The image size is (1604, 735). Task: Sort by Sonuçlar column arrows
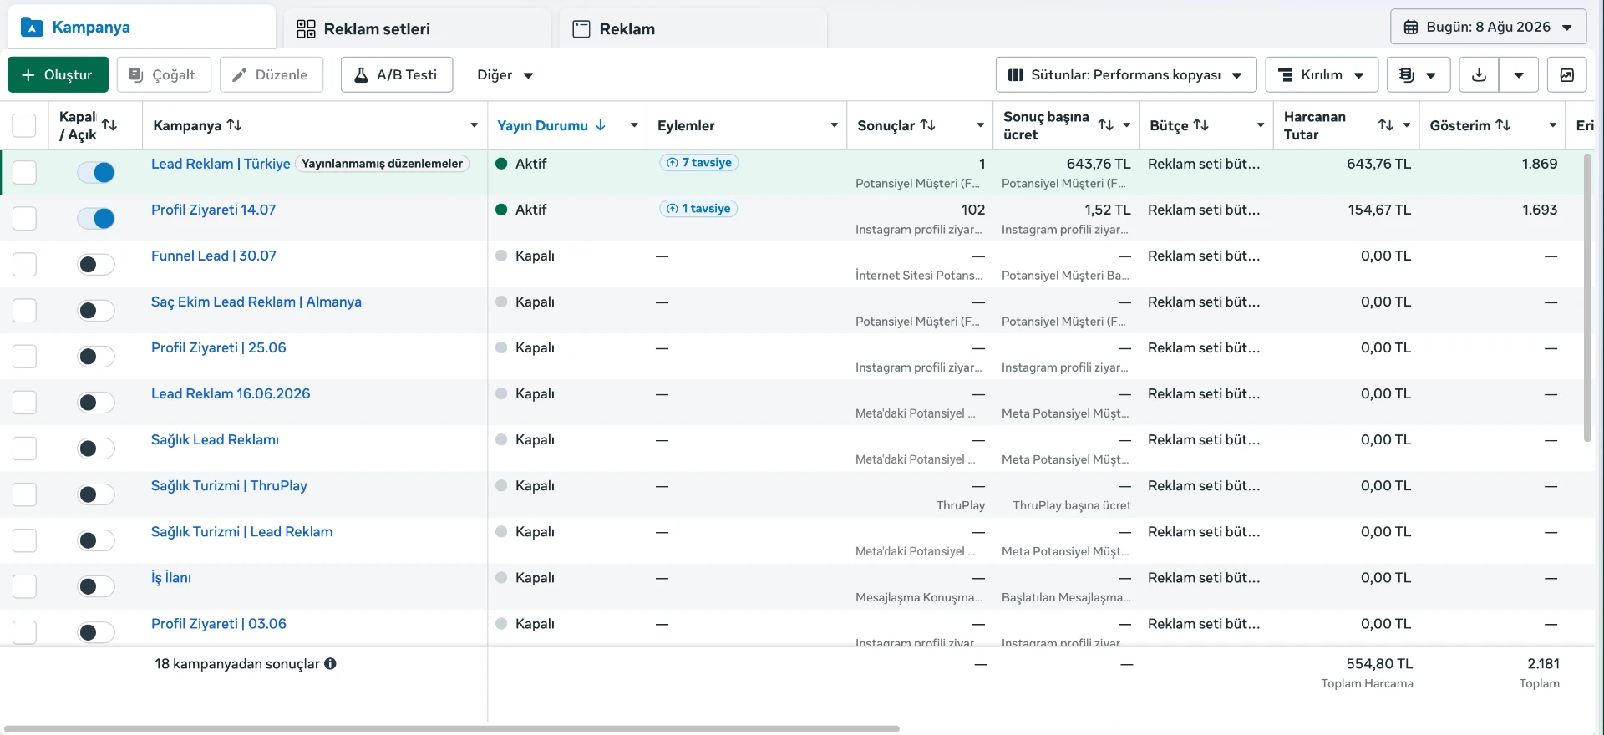click(927, 125)
